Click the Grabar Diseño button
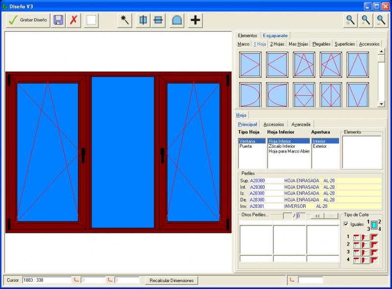The width and height of the screenshot is (392, 289). [x=28, y=20]
